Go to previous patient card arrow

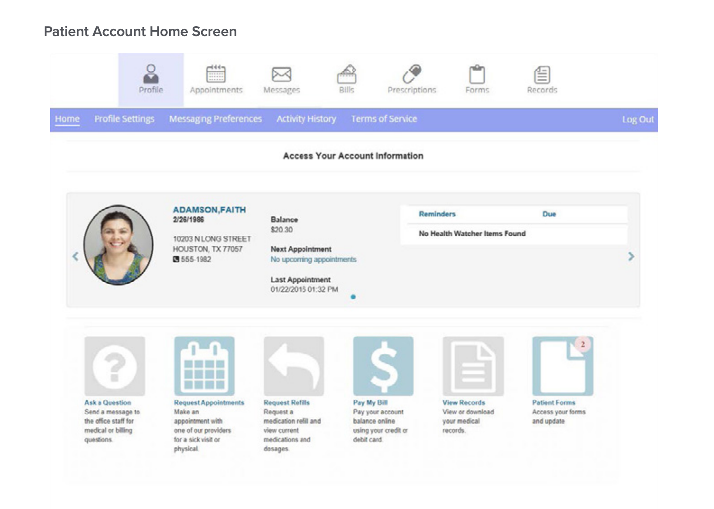point(75,257)
